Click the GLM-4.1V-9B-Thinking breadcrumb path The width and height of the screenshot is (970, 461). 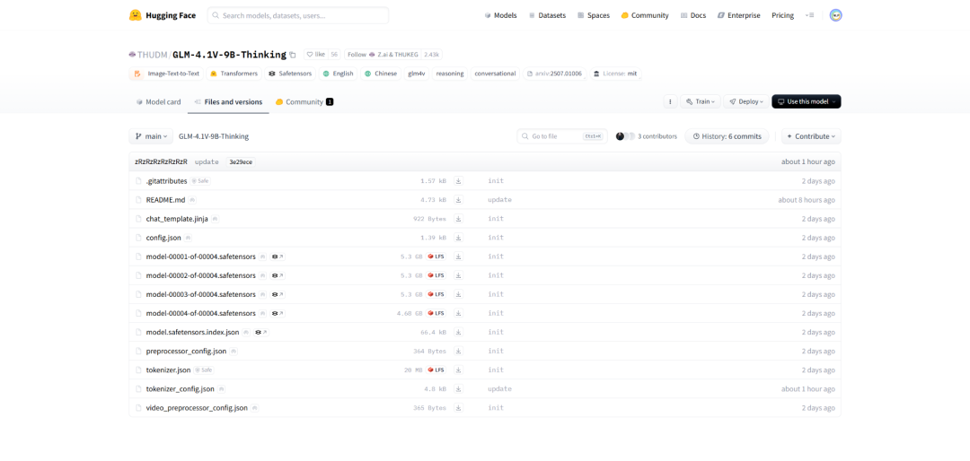(x=214, y=136)
